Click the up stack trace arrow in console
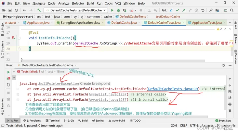 point(230,79)
